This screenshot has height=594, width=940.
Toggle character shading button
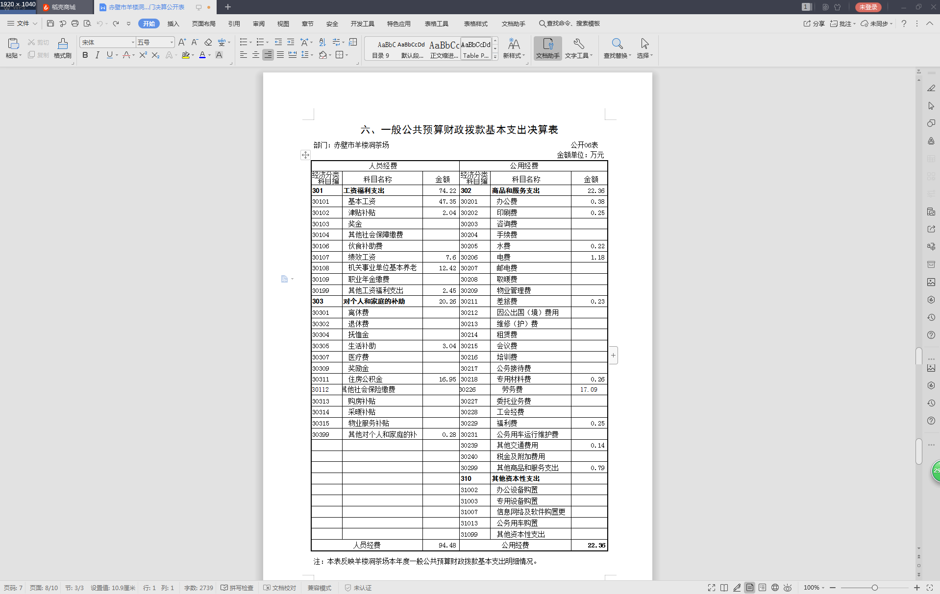tap(219, 55)
